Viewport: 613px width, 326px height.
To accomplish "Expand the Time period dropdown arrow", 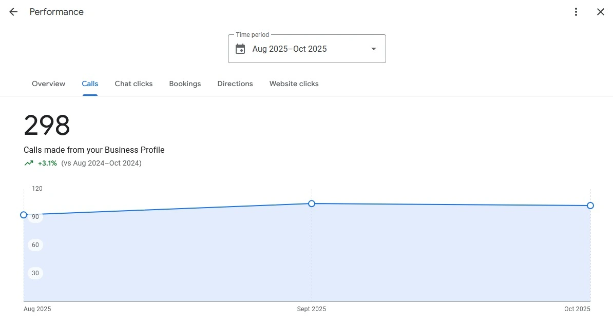I will [x=373, y=49].
